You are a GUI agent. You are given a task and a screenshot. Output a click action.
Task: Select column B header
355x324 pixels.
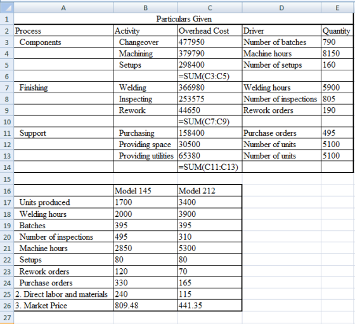click(145, 8)
